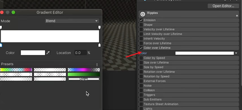Screen dimensions: 242x110
Task: Apply the rainbow gradient preset
Action: [x=16, y=70]
